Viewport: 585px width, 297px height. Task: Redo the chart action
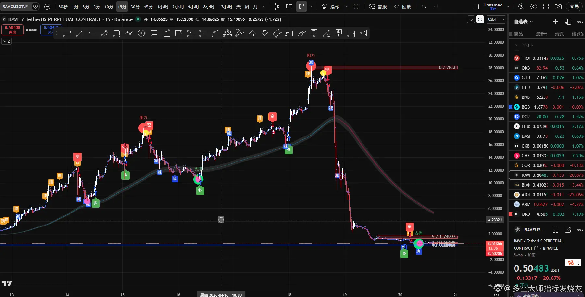(x=436, y=6)
